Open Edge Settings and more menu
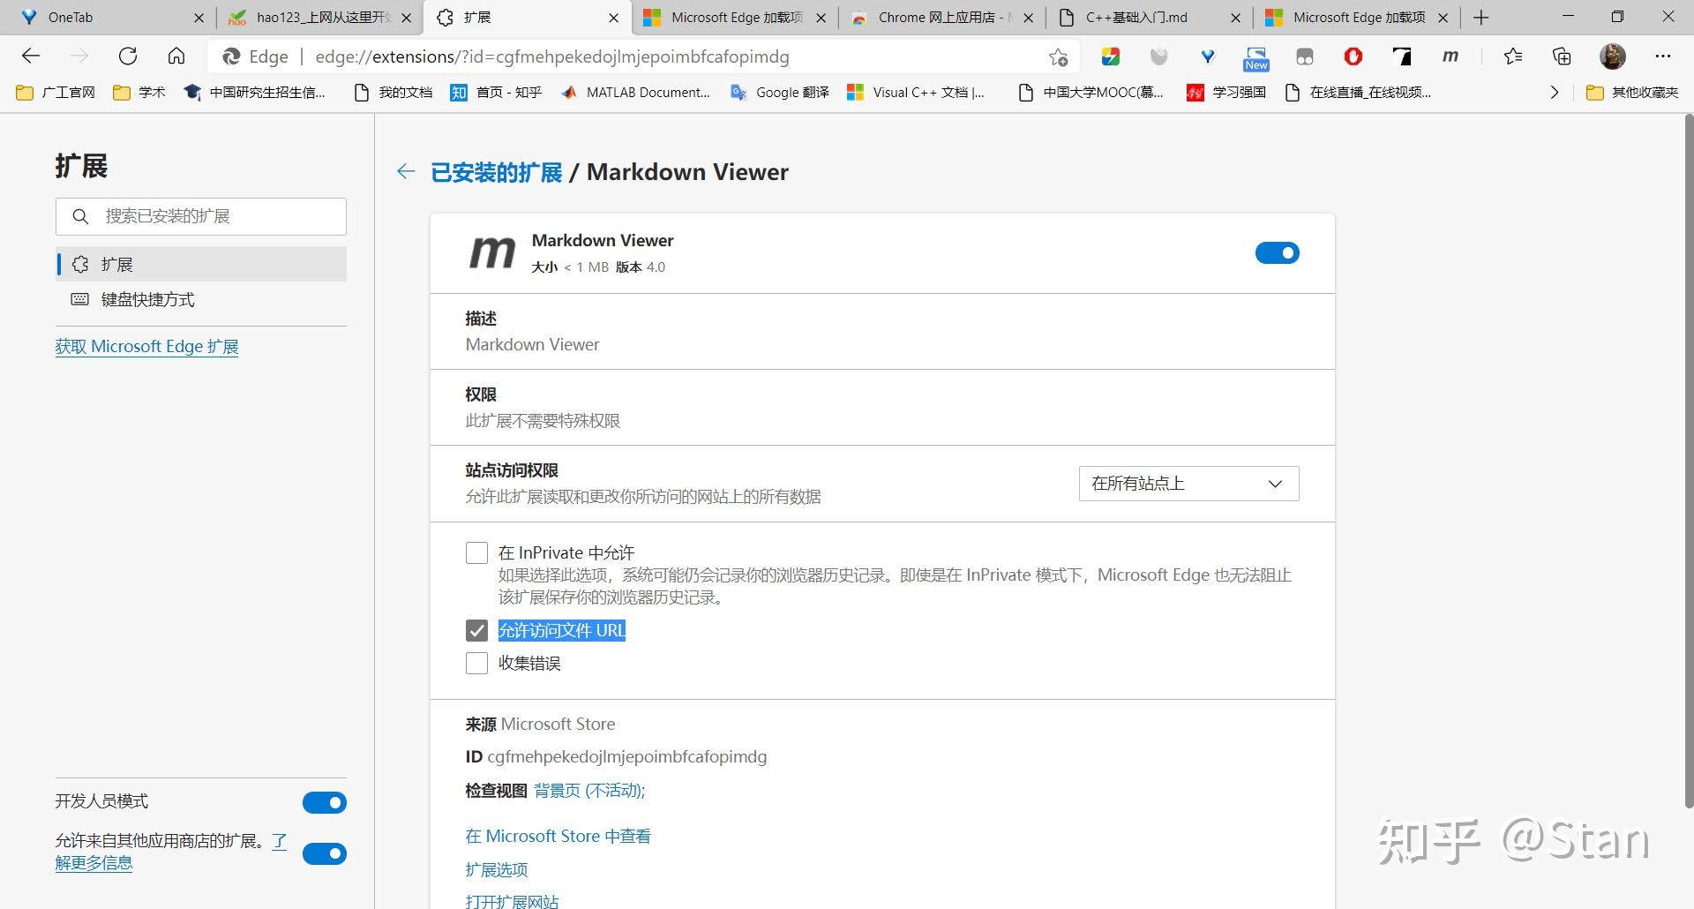1694x909 pixels. click(x=1663, y=56)
